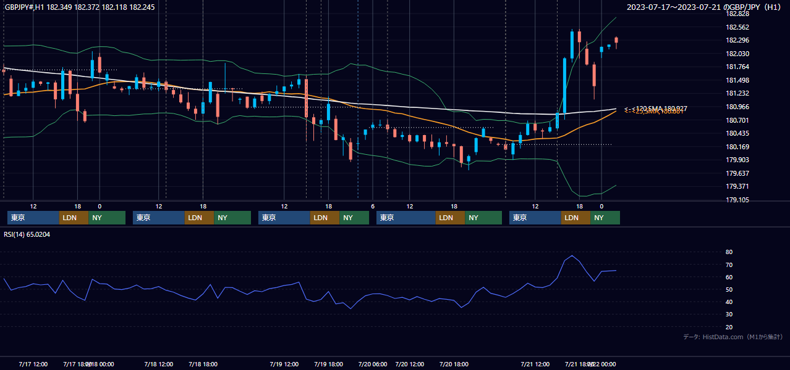Image resolution: width=790 pixels, height=370 pixels.
Task: Select price axis label 181.764
Action: [x=738, y=67]
